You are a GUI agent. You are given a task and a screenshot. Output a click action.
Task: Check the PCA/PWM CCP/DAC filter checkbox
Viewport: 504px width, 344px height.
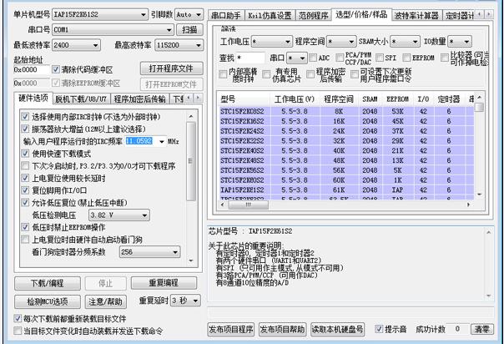click(x=340, y=58)
